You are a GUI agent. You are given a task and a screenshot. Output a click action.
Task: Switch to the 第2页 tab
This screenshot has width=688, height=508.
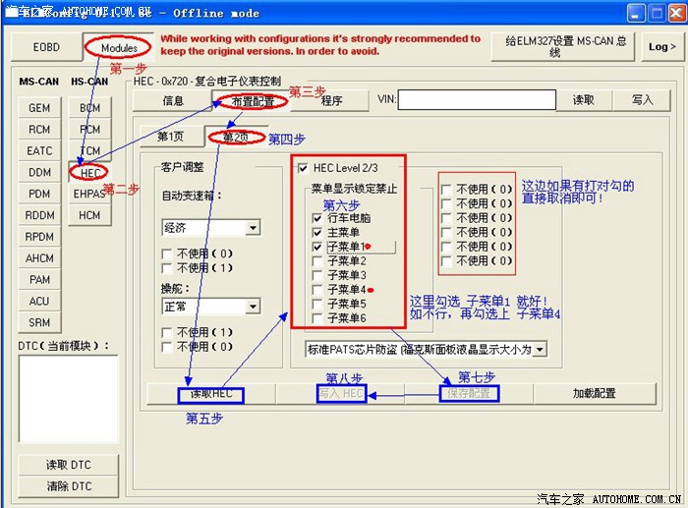click(x=235, y=137)
